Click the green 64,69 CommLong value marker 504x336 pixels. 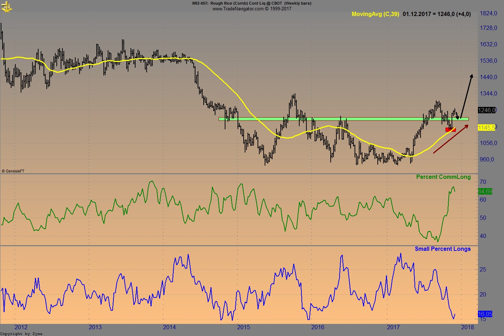coord(485,192)
